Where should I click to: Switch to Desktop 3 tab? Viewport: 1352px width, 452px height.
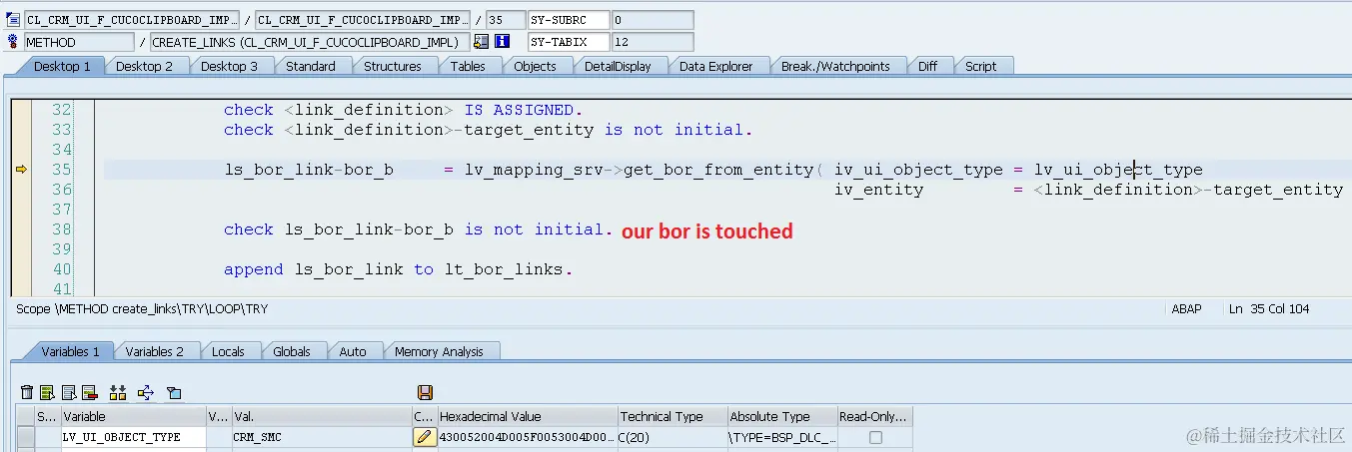(229, 66)
